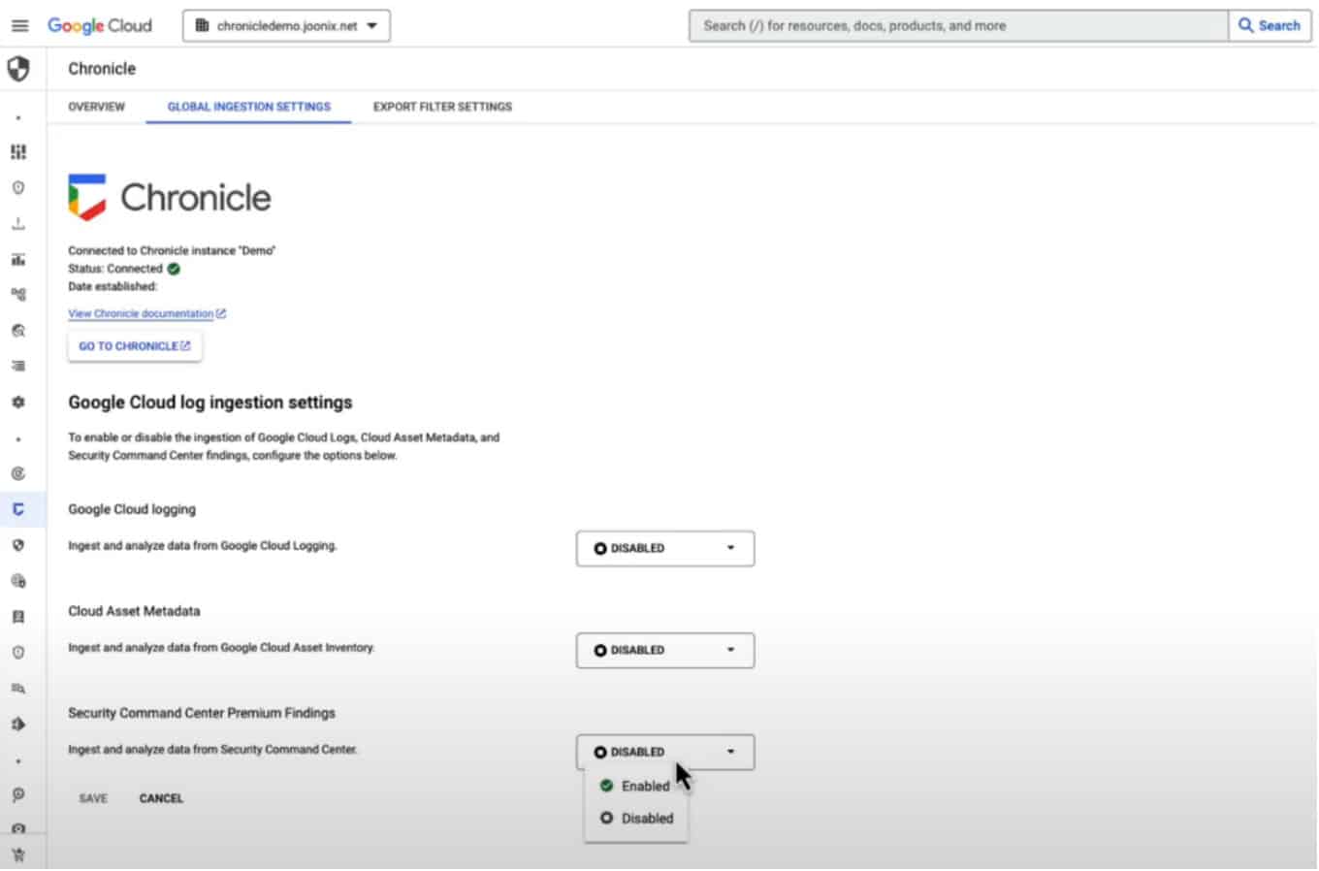The height and width of the screenshot is (871, 1319).
Task: Click 'Google Cloud log ingestion settings' heading
Action: (210, 403)
